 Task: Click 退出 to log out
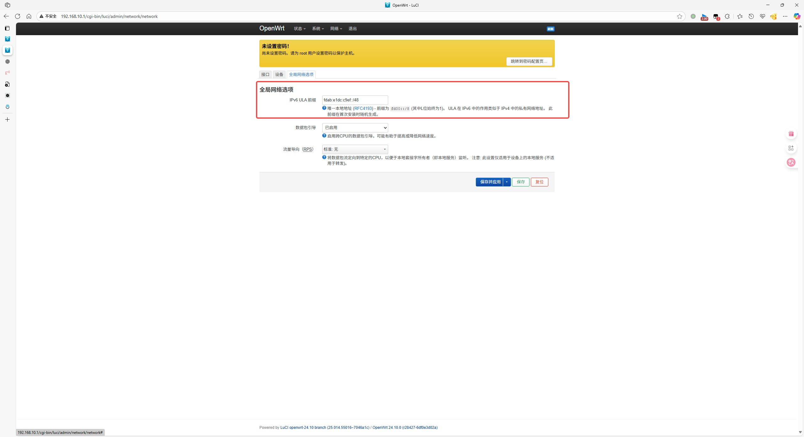click(352, 29)
